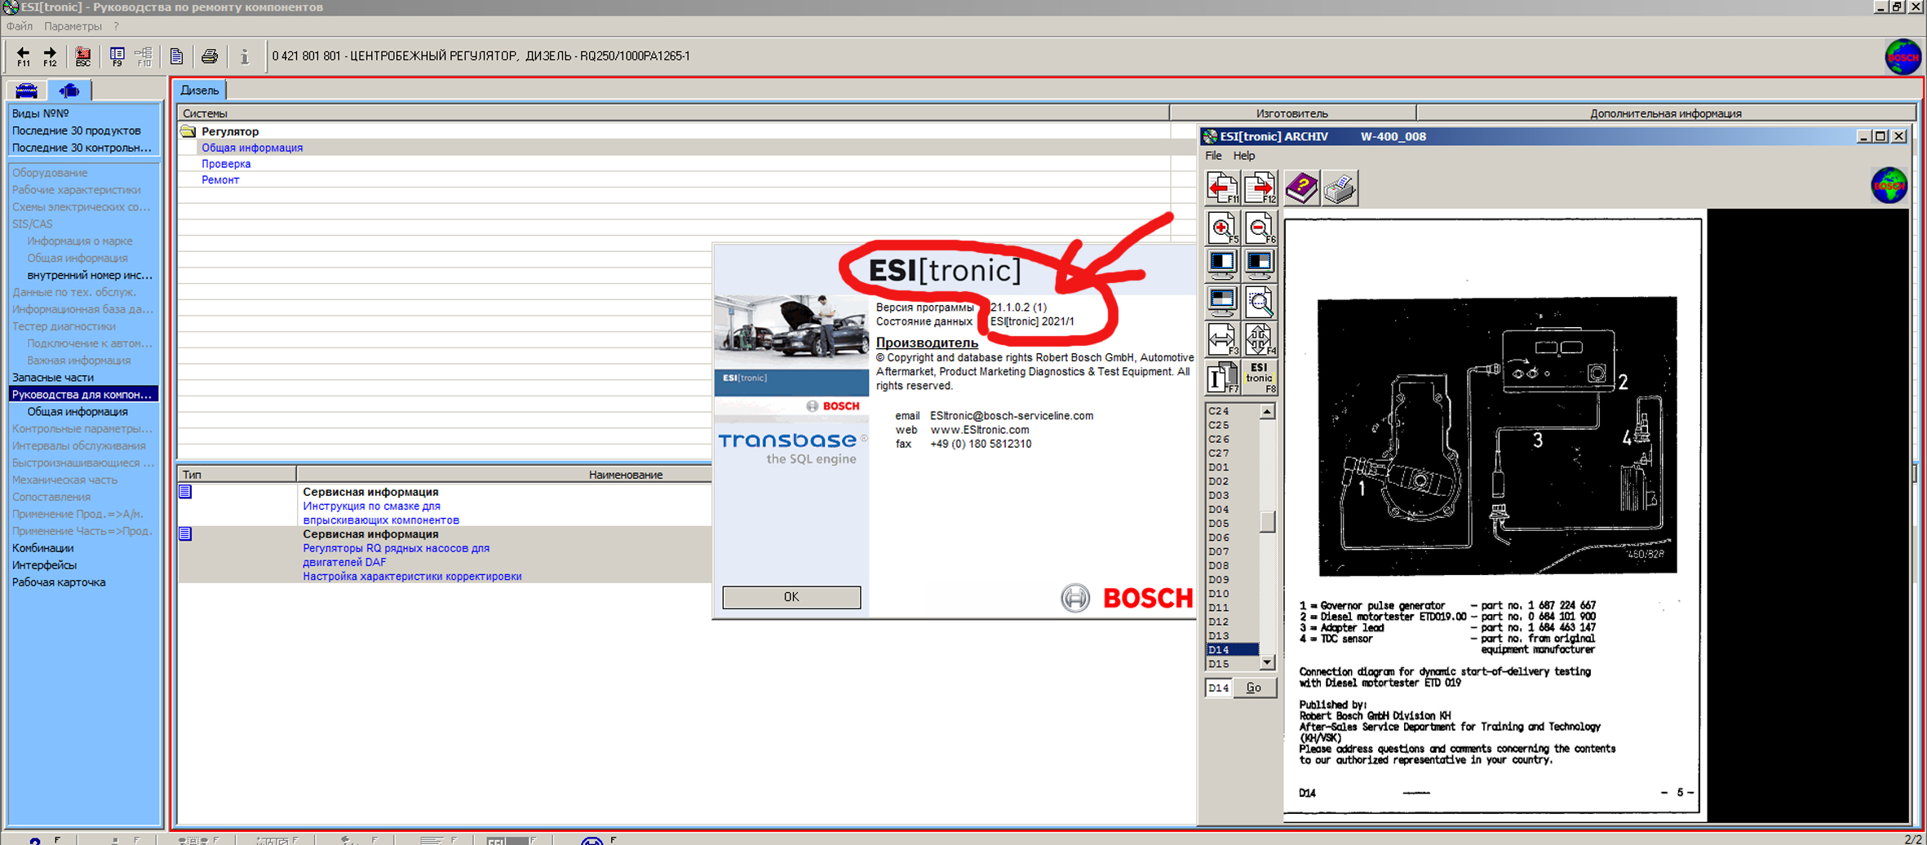Viewport: 1927px width, 845px height.
Task: Select Запасные части in the sidebar
Action: (x=53, y=378)
